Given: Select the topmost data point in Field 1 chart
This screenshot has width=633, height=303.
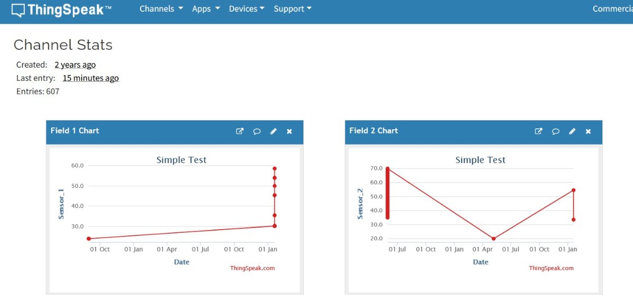Looking at the screenshot, I should click(275, 168).
